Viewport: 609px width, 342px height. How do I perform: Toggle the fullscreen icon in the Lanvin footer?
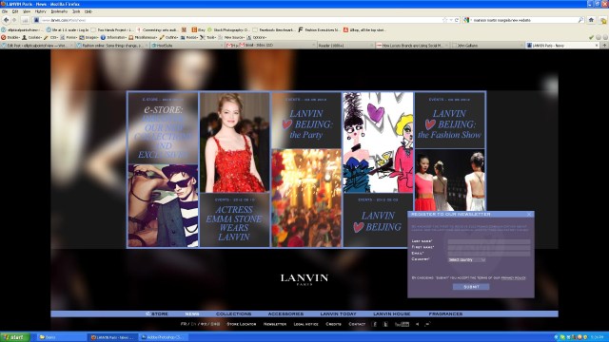[427, 324]
